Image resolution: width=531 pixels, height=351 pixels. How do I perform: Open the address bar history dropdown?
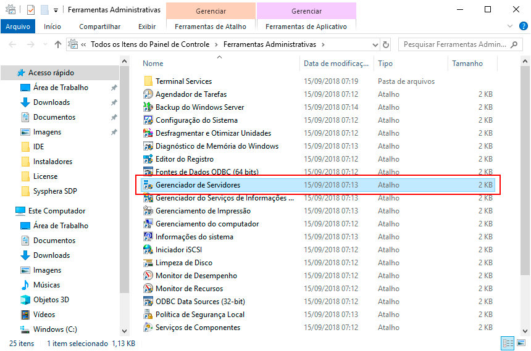coord(375,44)
